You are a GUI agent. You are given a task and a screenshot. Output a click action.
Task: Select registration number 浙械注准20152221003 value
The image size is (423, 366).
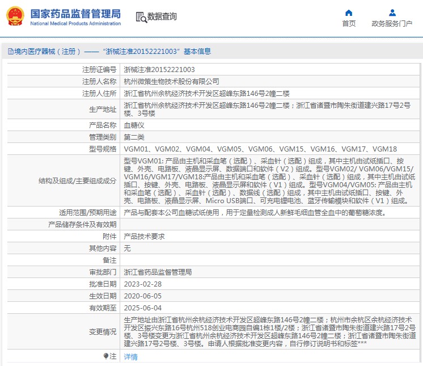pyautogui.click(x=159, y=70)
